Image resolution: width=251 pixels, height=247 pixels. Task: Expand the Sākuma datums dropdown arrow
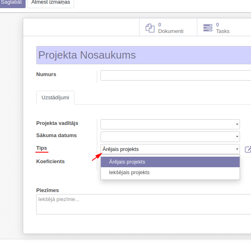tap(237, 137)
